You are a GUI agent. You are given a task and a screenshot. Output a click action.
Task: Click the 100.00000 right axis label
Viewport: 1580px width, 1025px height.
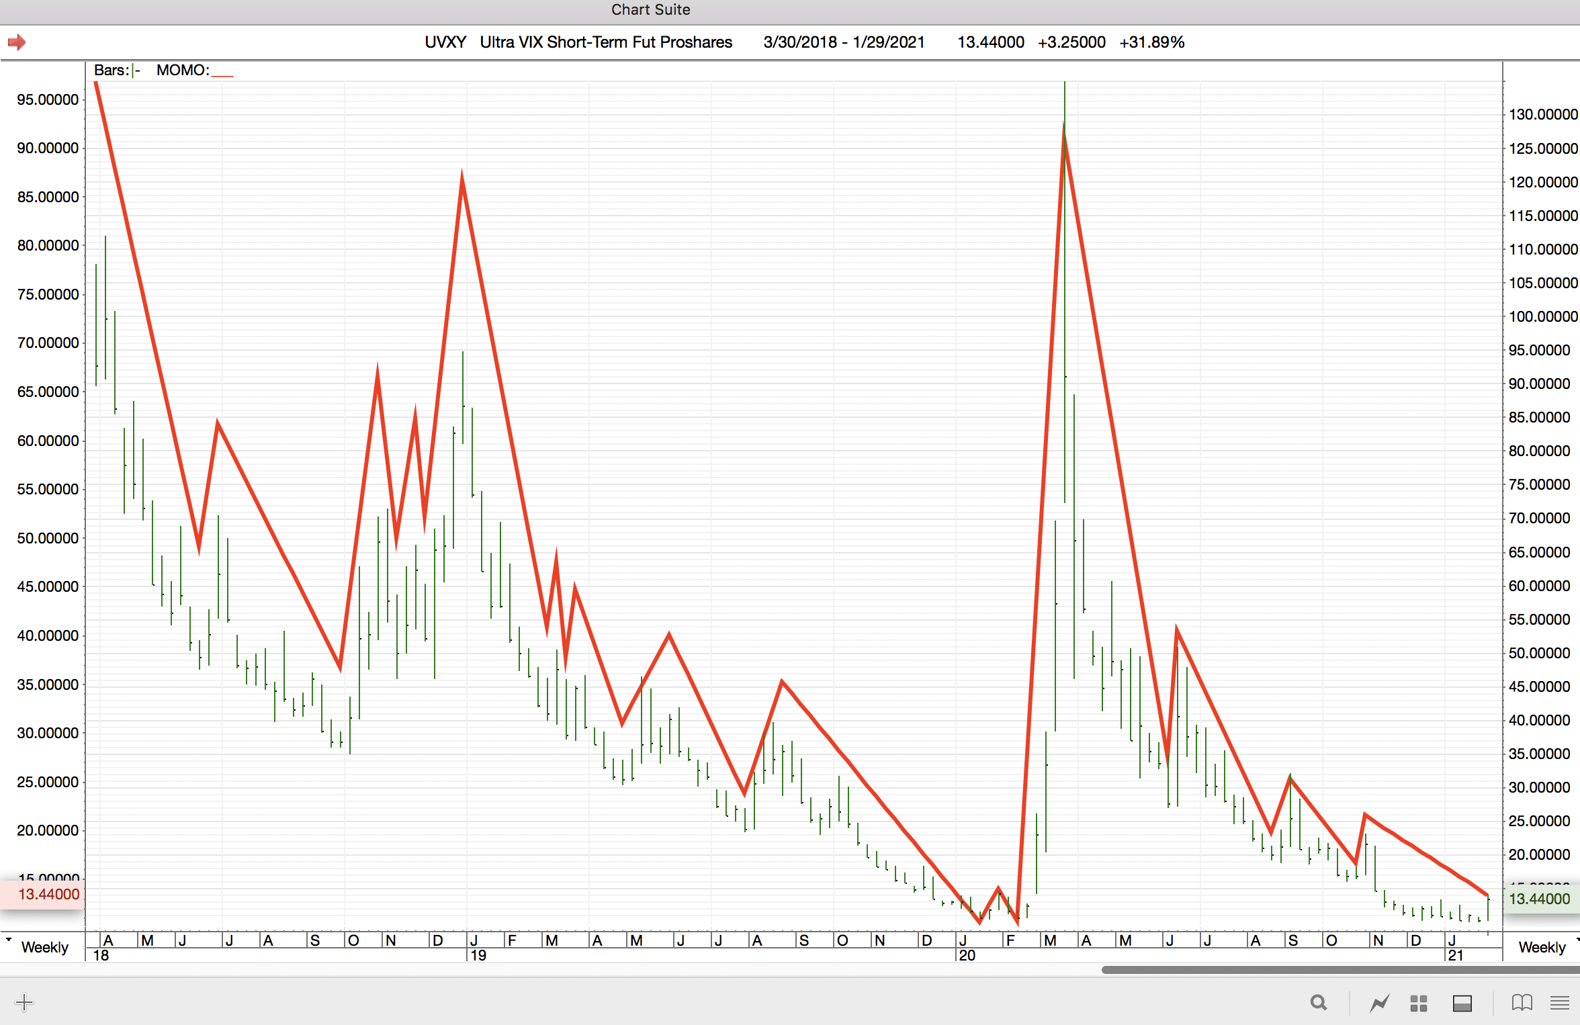click(1543, 316)
